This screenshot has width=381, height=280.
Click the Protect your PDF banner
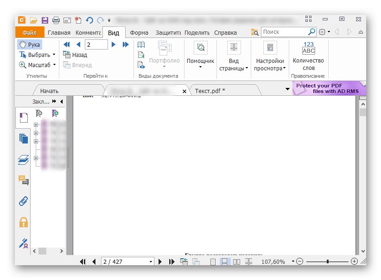(329, 88)
